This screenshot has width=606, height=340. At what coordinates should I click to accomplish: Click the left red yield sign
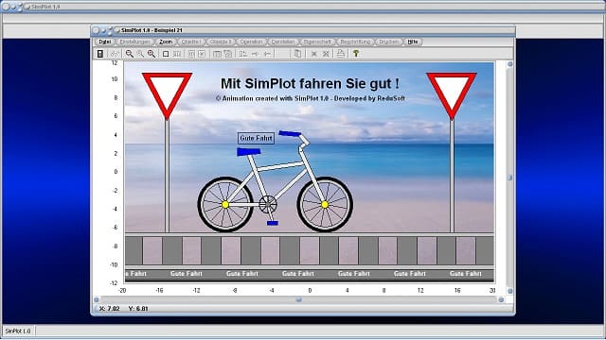point(167,93)
